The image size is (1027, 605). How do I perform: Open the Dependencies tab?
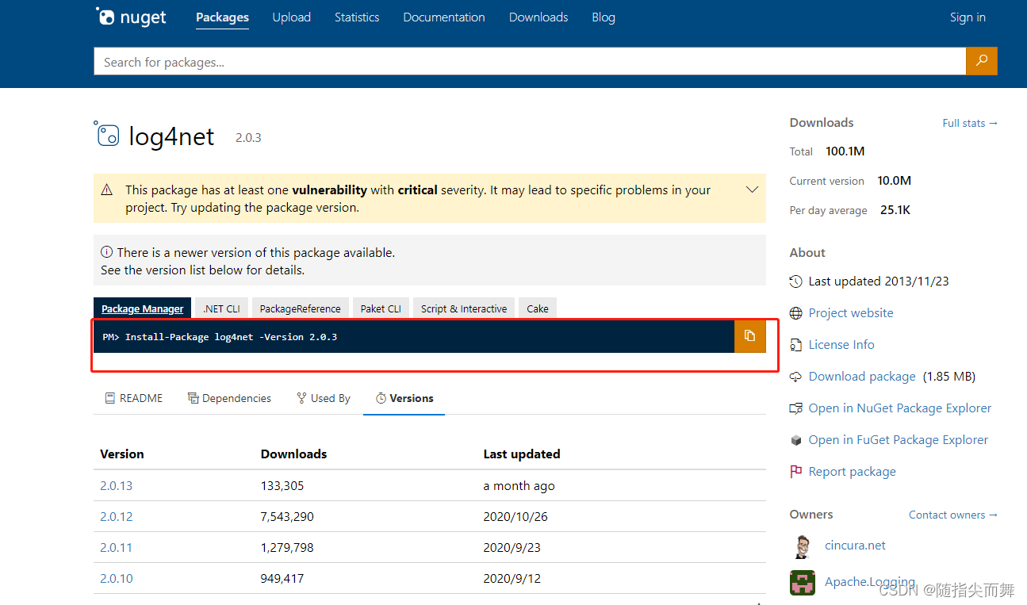[x=229, y=398]
